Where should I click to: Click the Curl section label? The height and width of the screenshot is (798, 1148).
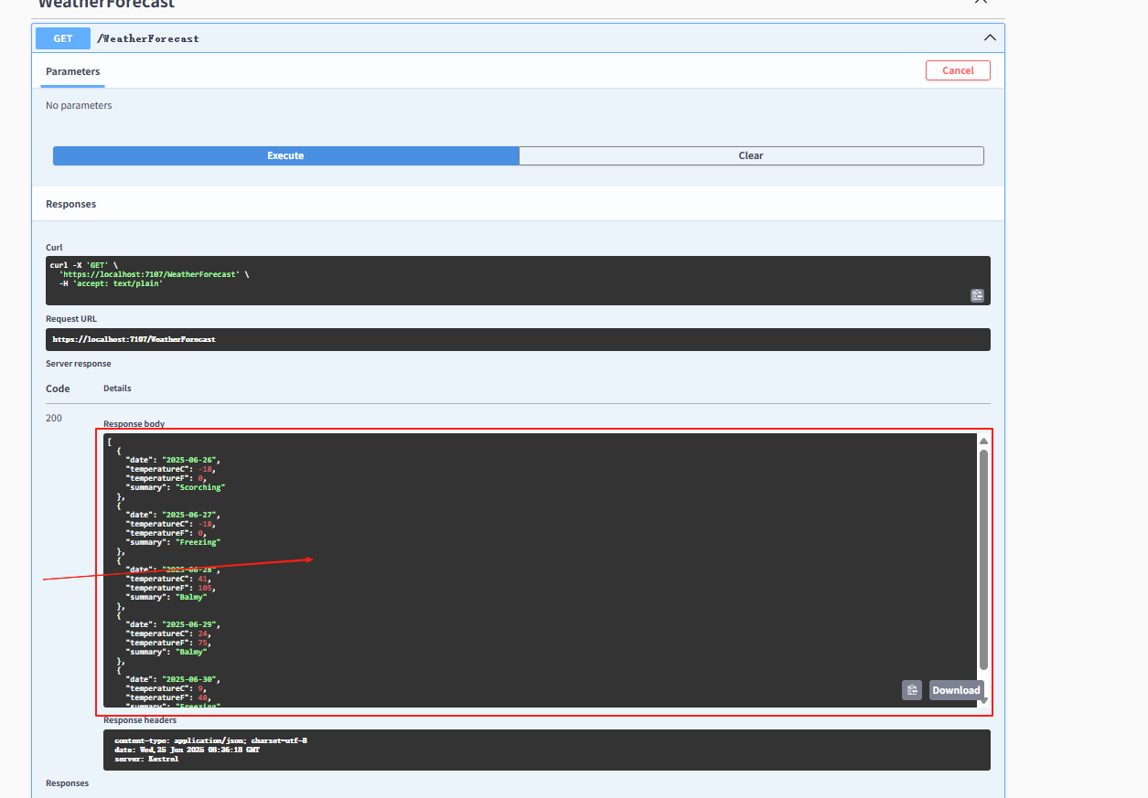54,248
